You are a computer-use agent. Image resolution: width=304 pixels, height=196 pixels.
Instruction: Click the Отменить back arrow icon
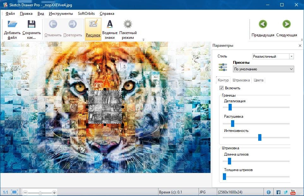pyautogui.click(x=53, y=24)
